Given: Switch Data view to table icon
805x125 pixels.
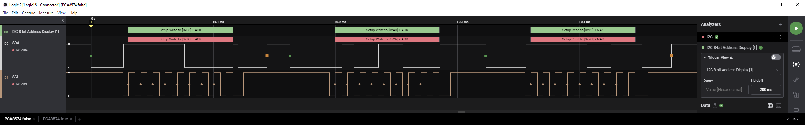Looking at the screenshot, I should point(770,105).
